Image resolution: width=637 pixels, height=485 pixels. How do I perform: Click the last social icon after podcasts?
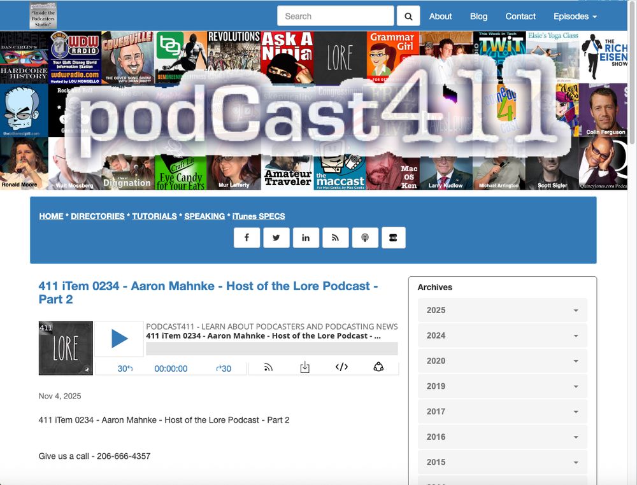[393, 237]
